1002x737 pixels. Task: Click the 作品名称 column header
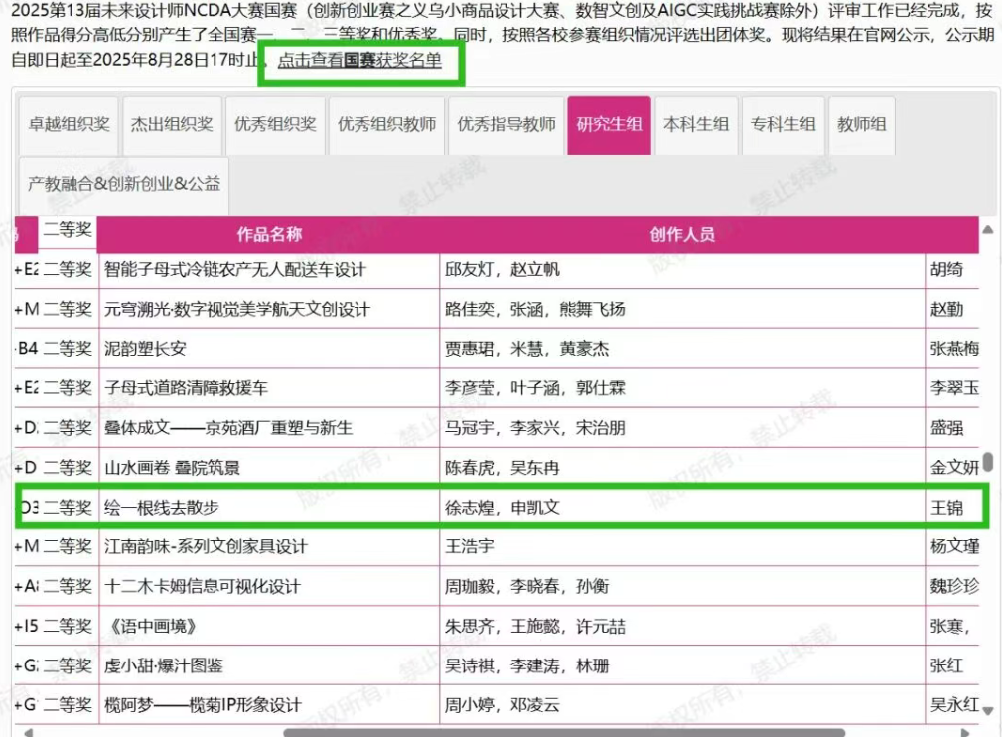click(x=269, y=234)
